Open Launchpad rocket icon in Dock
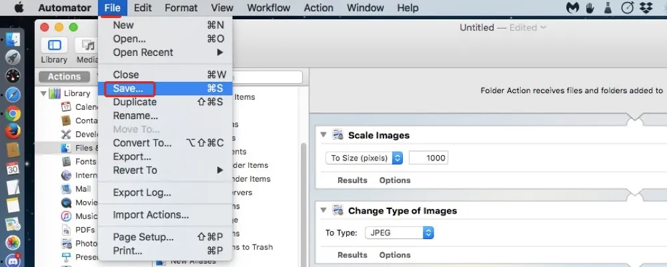This screenshot has height=267, width=667. tap(13, 58)
